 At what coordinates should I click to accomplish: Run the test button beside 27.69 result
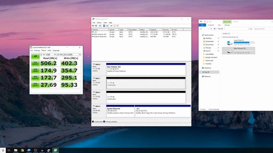[x=35, y=85]
